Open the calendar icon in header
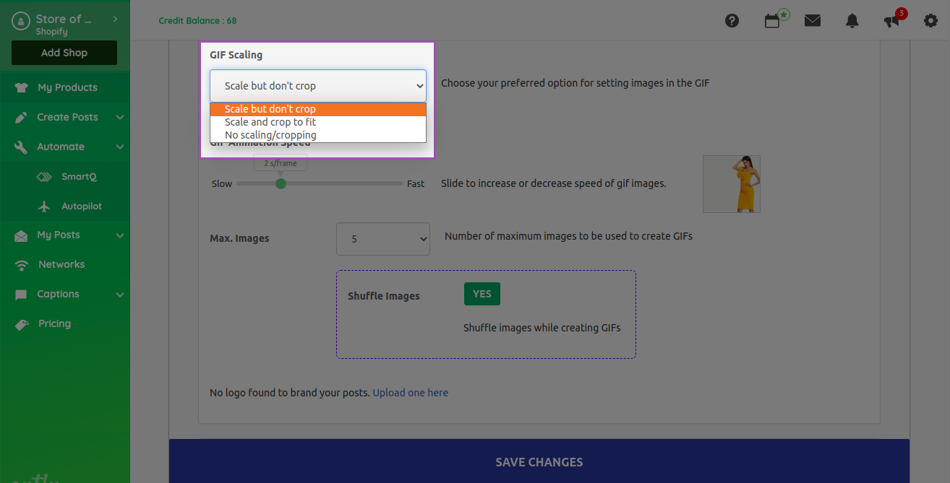The width and height of the screenshot is (950, 483). point(772,21)
